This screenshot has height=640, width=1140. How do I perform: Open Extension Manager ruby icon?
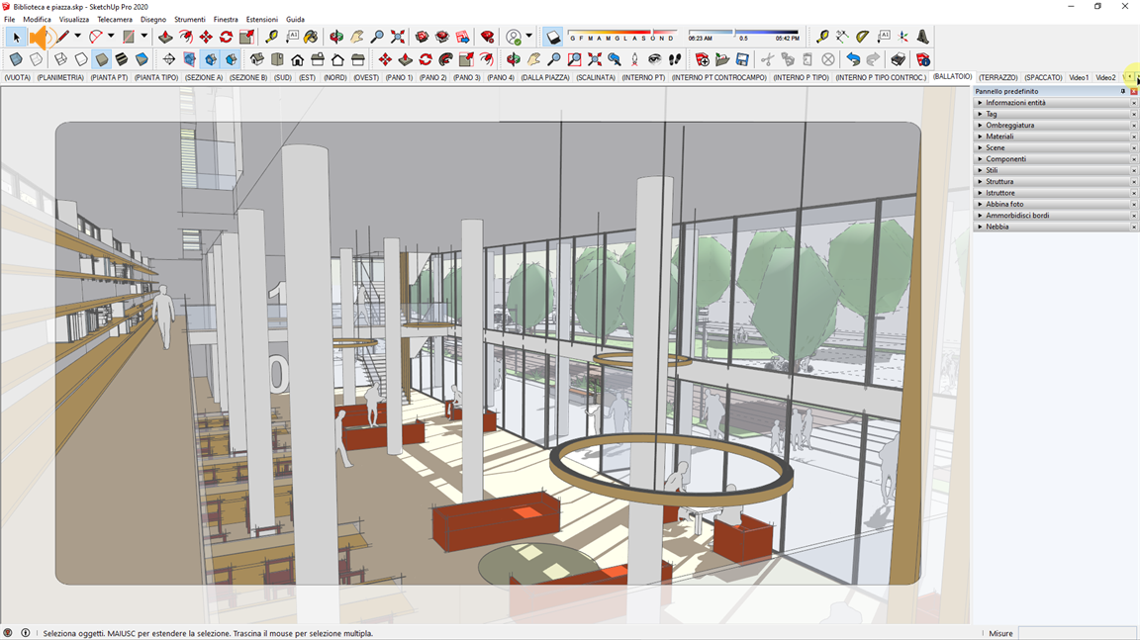(487, 37)
